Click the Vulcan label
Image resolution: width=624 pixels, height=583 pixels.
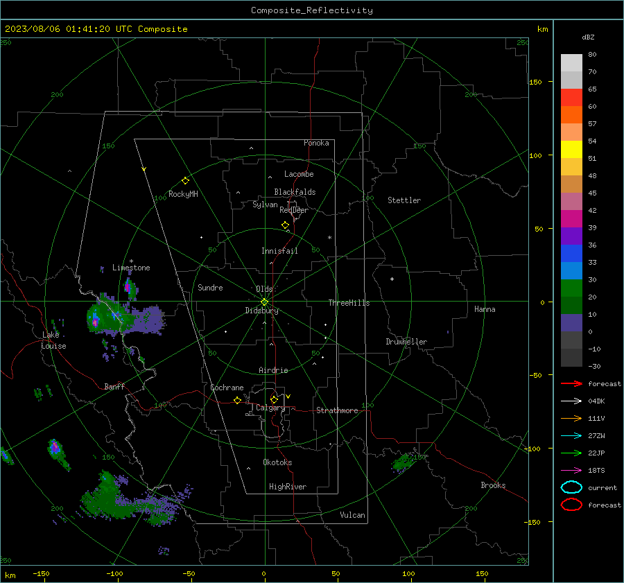click(353, 515)
